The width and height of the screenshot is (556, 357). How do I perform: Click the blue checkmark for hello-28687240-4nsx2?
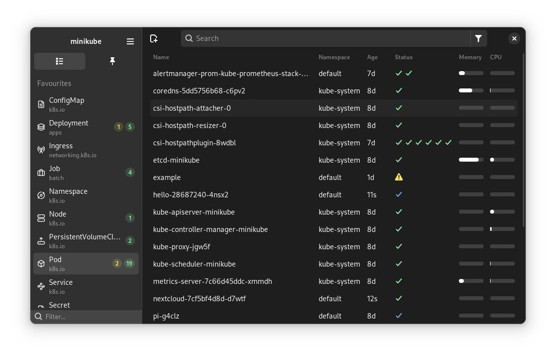[399, 194]
